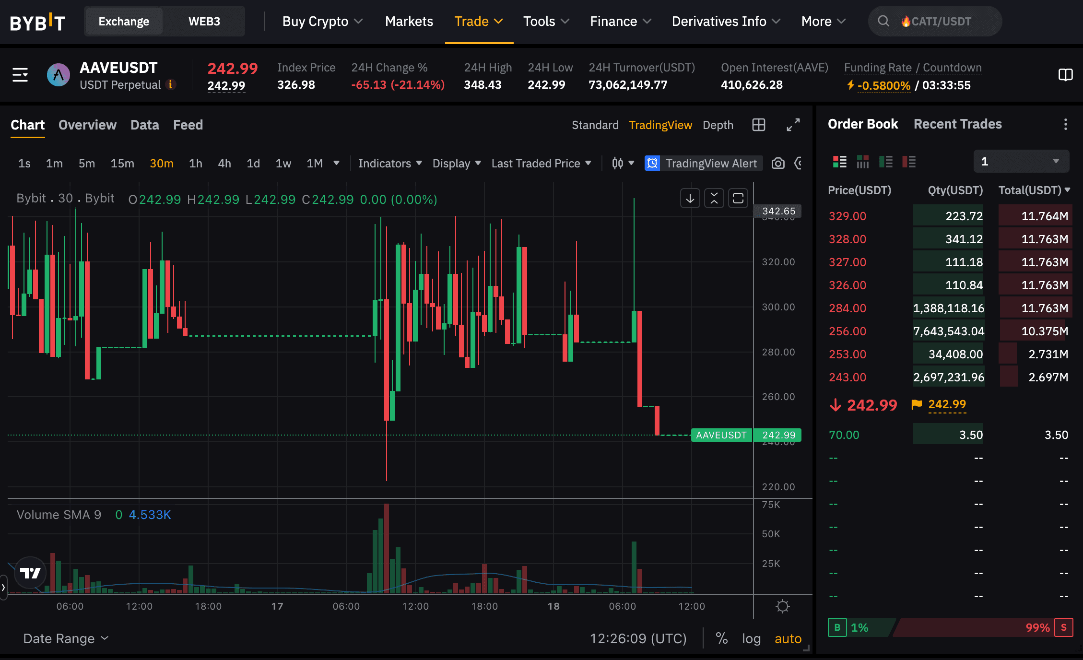
Task: Click the search magnifier icon
Action: click(x=883, y=21)
